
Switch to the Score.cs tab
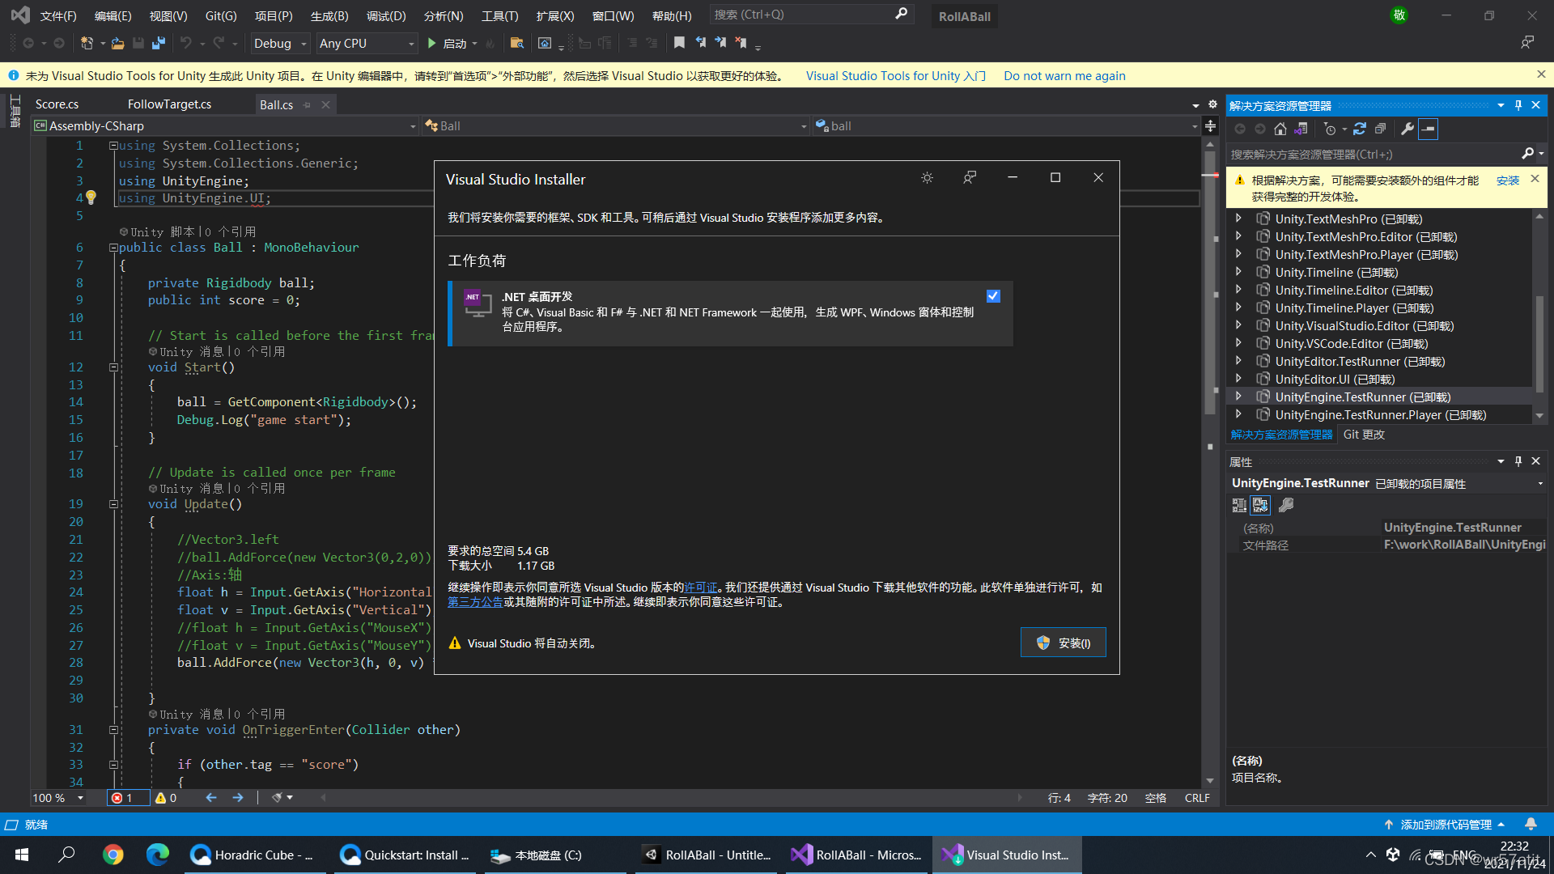coord(56,104)
